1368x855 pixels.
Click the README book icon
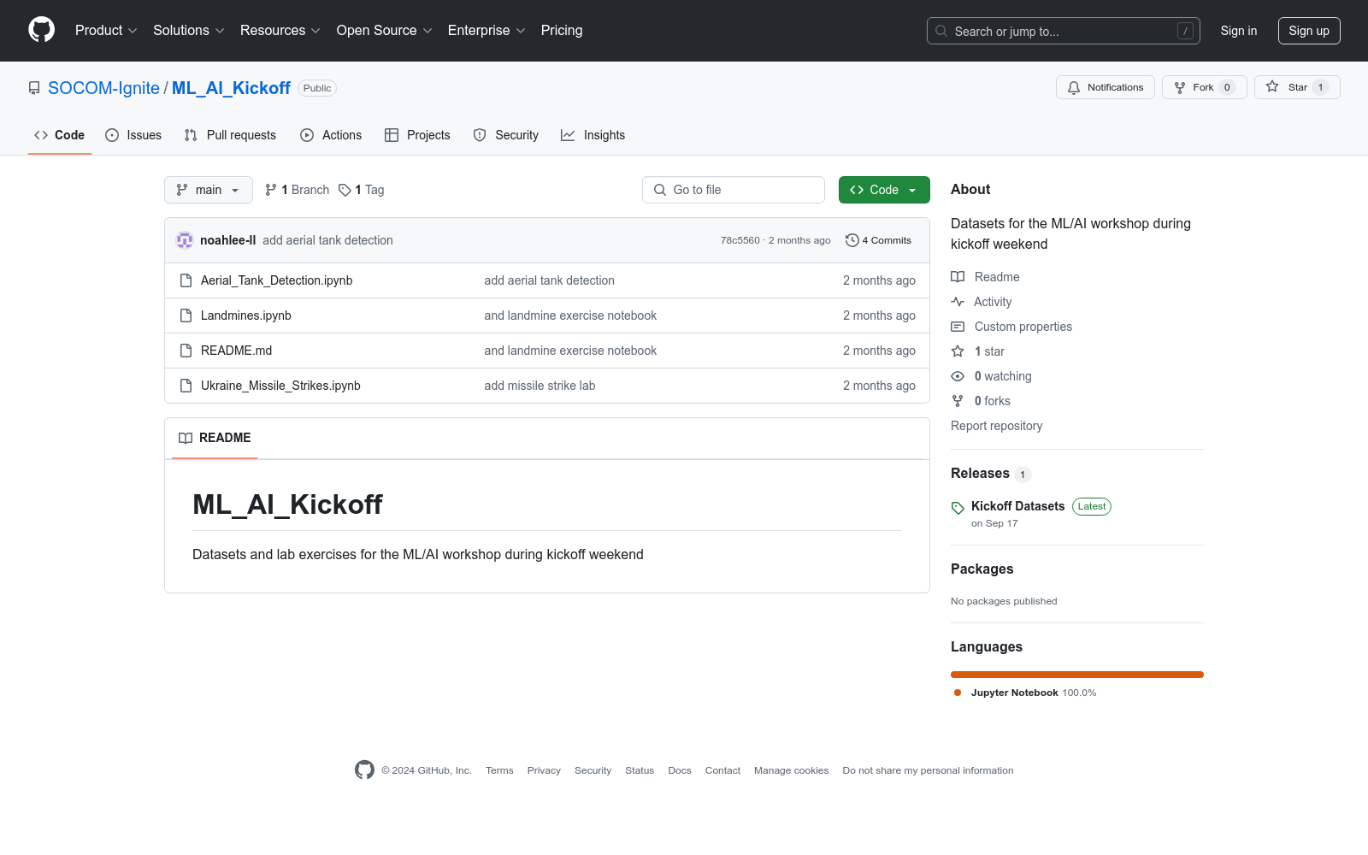click(186, 438)
